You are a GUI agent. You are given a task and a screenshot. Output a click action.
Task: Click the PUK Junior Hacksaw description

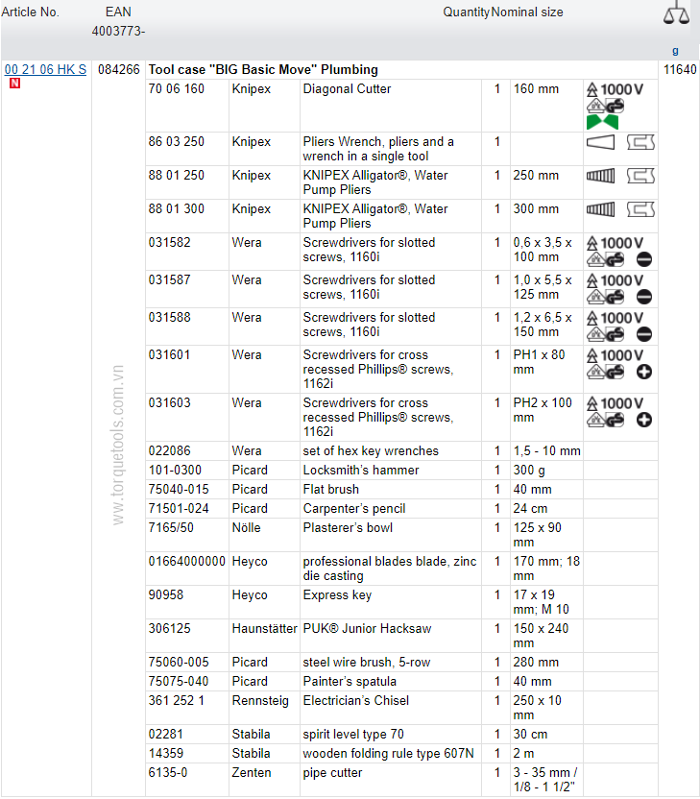367,629
